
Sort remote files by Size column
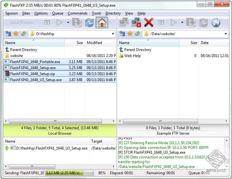189,43
